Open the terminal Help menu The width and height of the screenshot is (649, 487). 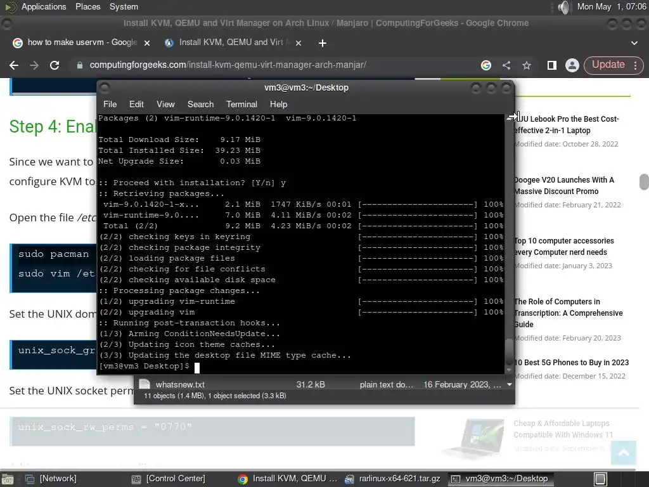[279, 105]
